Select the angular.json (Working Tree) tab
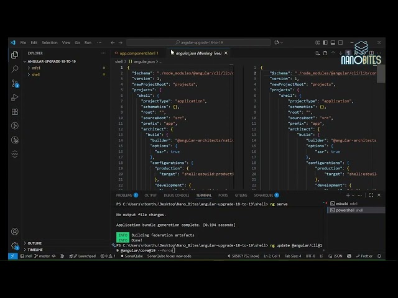Viewport: 398px width, 298px height. 198,53
